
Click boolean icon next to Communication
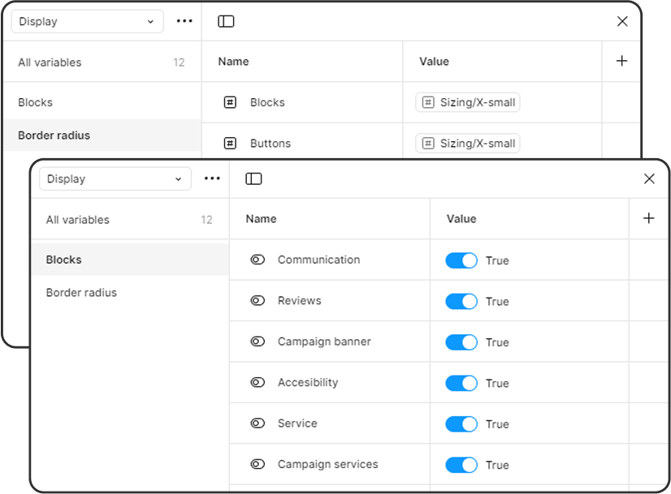pyautogui.click(x=258, y=260)
